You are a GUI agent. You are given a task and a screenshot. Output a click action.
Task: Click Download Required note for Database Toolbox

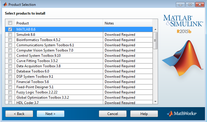pos(120,71)
